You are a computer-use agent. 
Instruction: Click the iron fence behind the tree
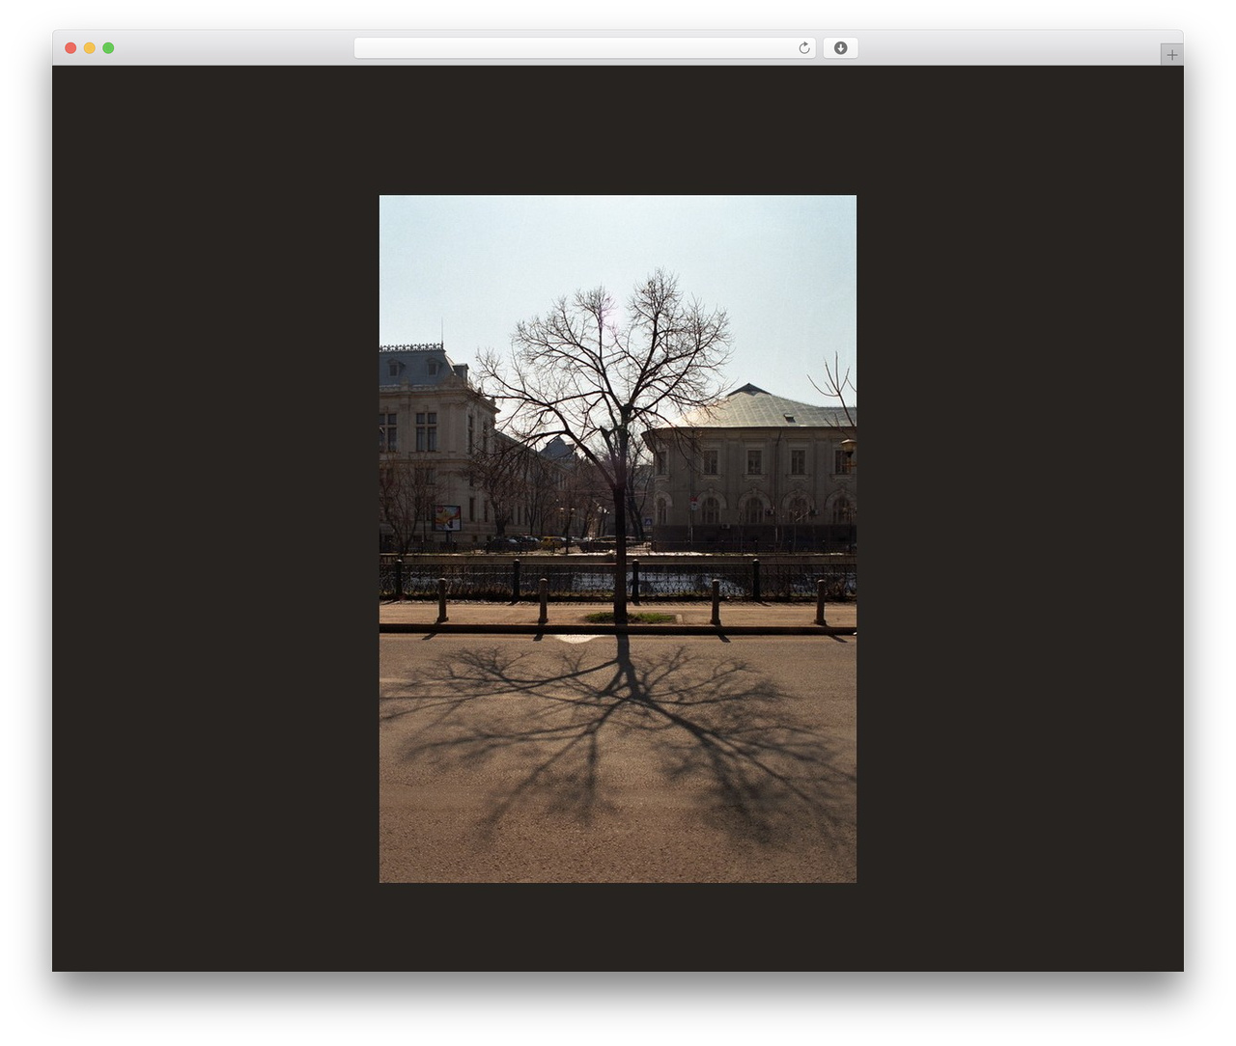point(618,581)
